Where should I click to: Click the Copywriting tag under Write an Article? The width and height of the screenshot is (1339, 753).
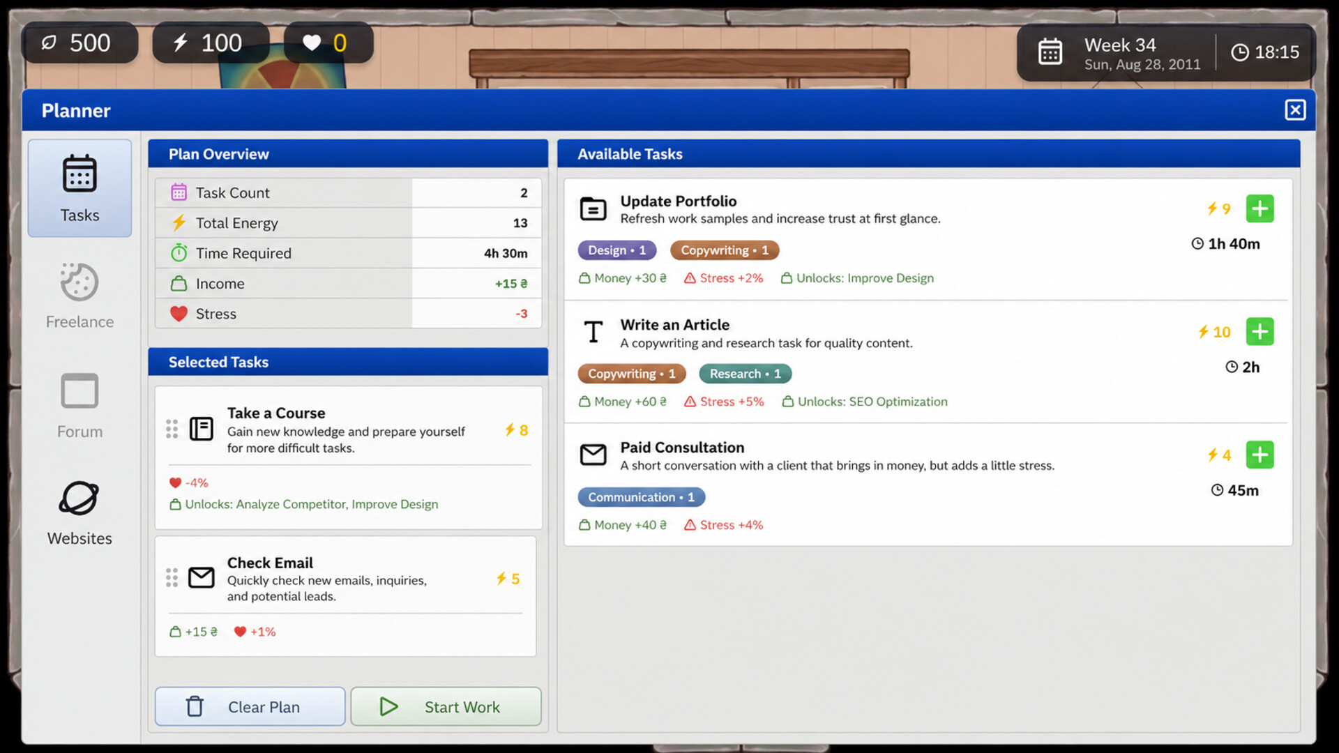631,374
